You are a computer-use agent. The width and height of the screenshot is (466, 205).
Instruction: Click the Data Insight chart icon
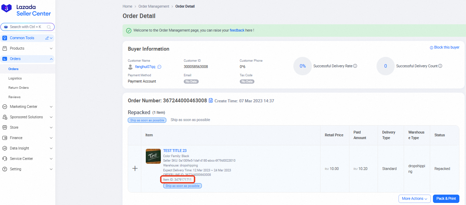point(5,148)
